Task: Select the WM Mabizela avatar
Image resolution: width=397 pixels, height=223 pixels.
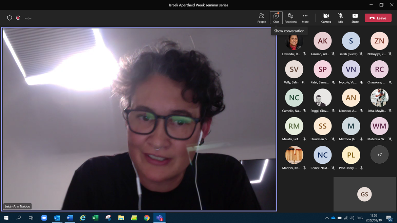Action: pyautogui.click(x=379, y=126)
